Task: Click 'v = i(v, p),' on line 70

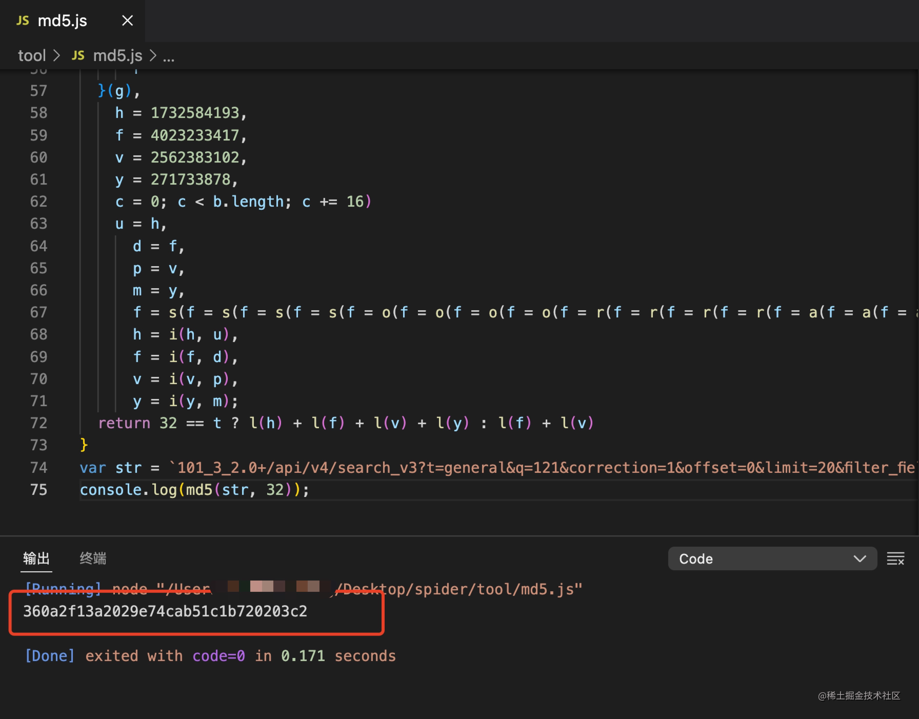Action: (185, 379)
